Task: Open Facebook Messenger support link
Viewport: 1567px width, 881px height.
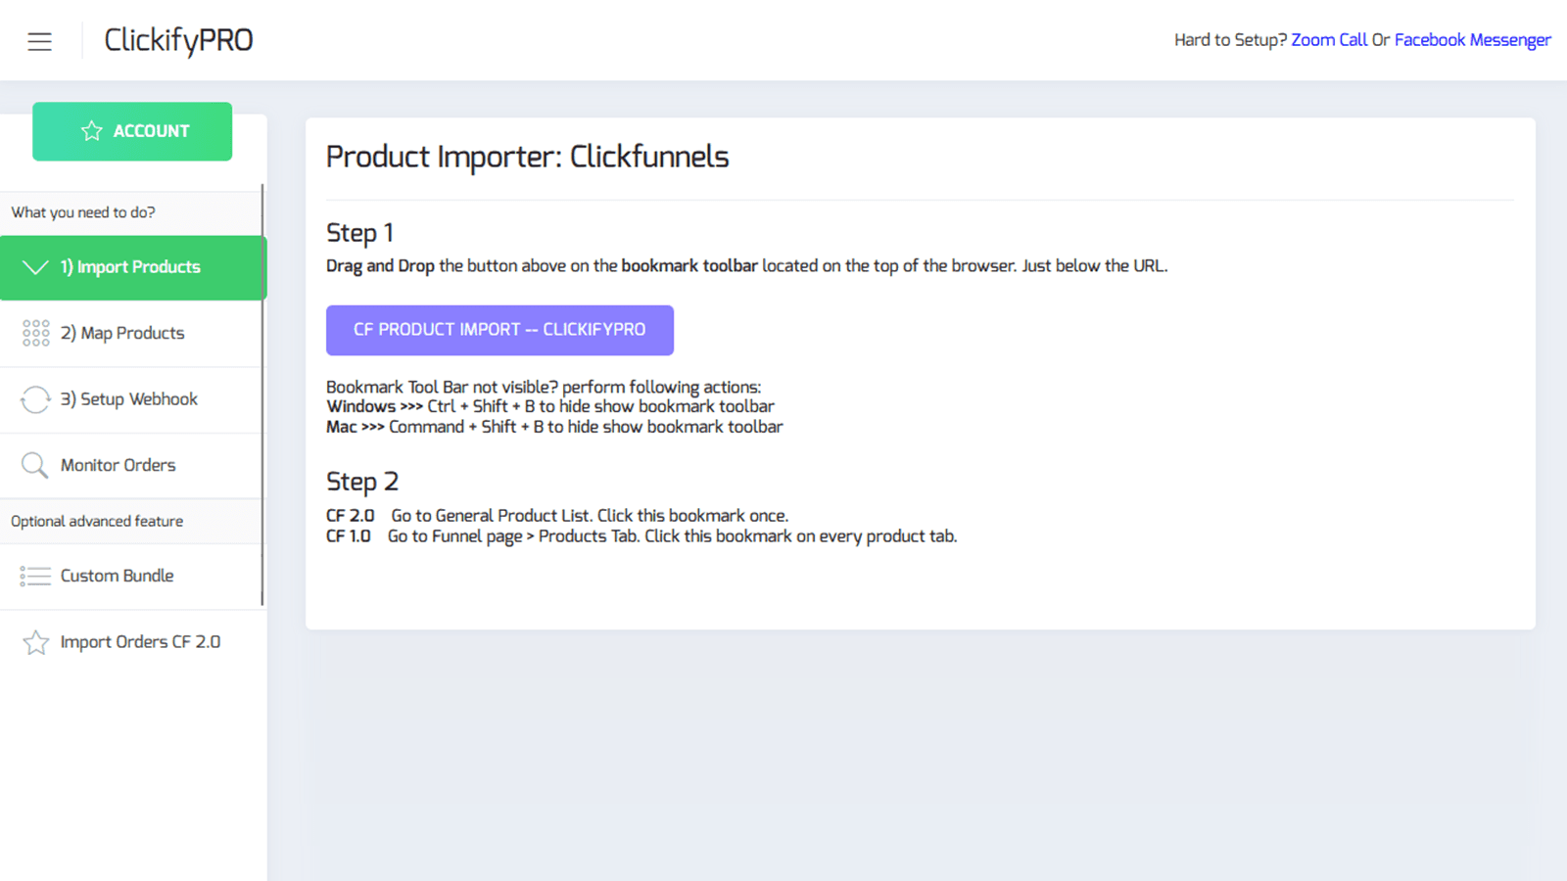Action: click(1473, 39)
